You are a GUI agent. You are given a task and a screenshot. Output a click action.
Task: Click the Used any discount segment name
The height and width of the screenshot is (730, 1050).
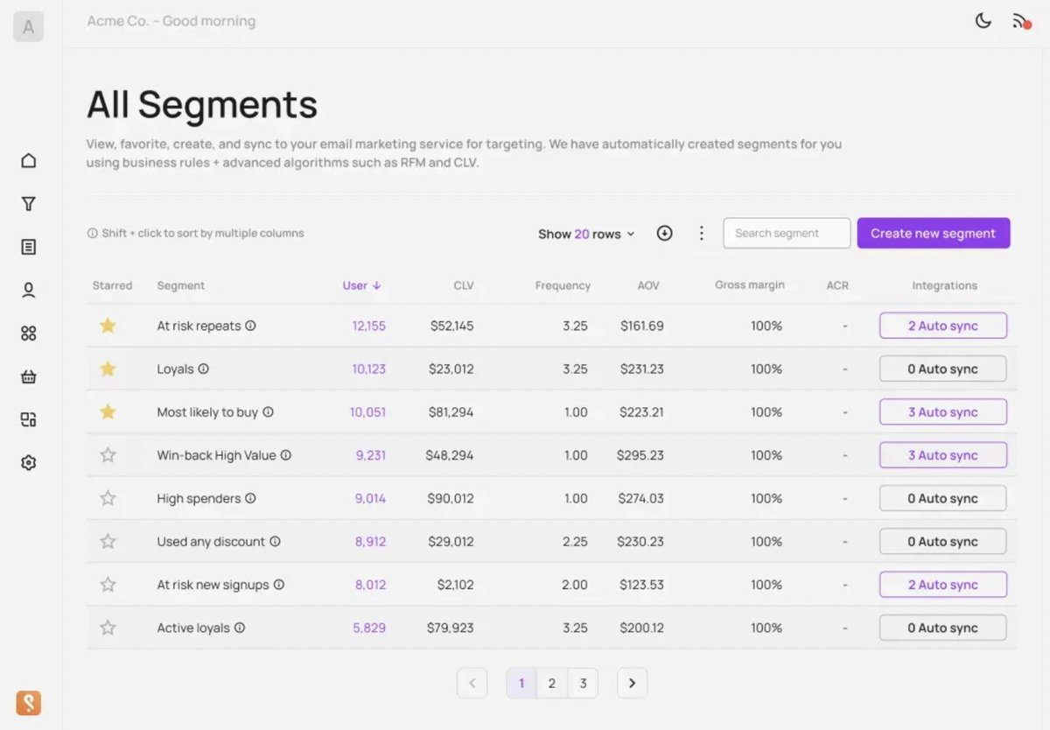[211, 542]
